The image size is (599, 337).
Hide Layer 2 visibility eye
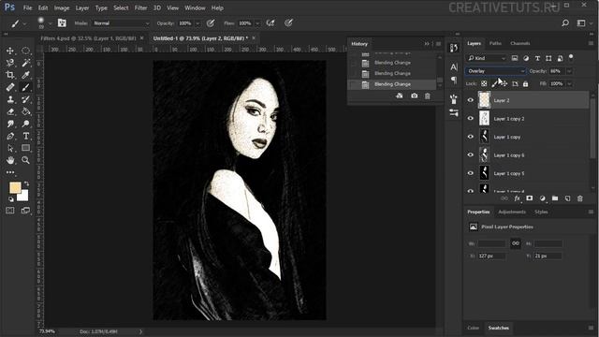(x=470, y=100)
